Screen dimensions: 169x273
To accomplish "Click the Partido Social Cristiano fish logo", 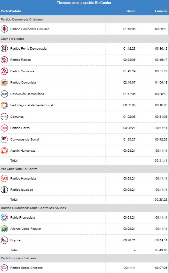I will coord(4,268).
